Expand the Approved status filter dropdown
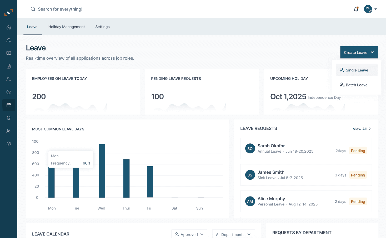386x238 pixels. point(189,234)
